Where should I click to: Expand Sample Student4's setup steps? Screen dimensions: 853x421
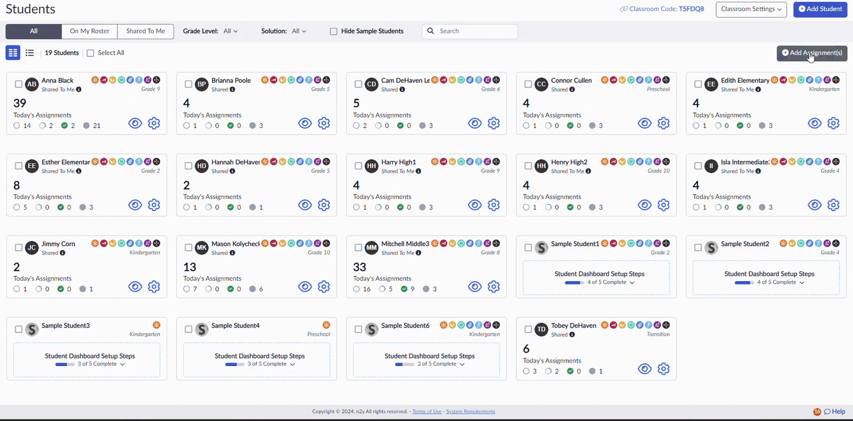292,364
